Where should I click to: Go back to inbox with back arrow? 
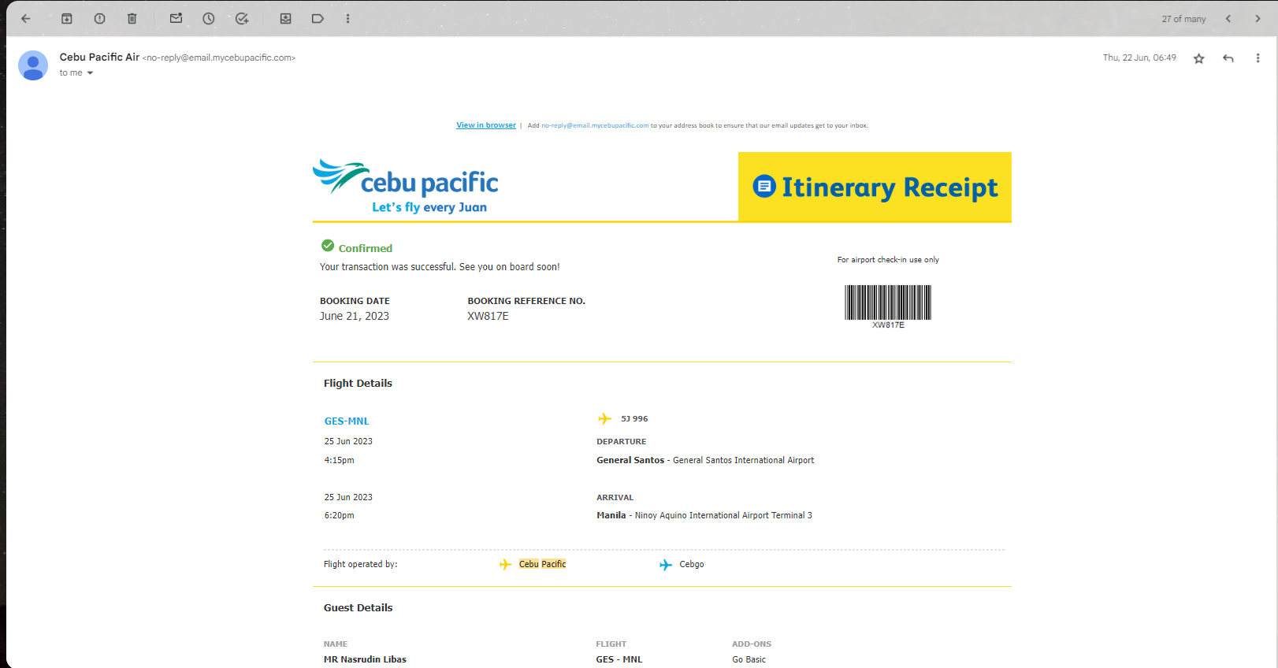(x=26, y=19)
